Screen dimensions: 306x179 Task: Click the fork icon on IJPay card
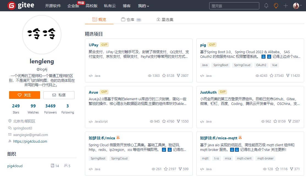(x=178, y=76)
